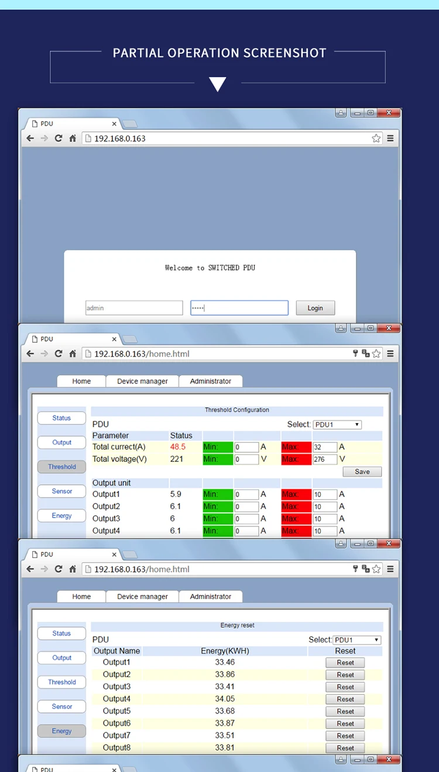
Task: Close PDU tab in Threshold Configuration window
Action: pyautogui.click(x=114, y=339)
